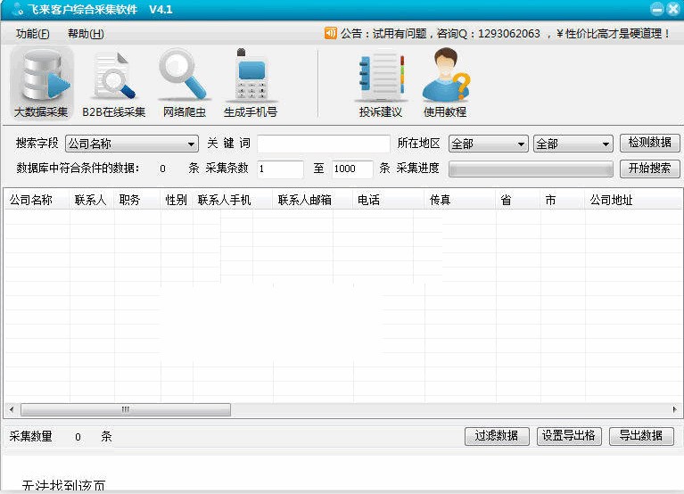This screenshot has height=494, width=684.
Task: Minimize the 飞来客户综合采集软件 window
Action: tap(656, 9)
